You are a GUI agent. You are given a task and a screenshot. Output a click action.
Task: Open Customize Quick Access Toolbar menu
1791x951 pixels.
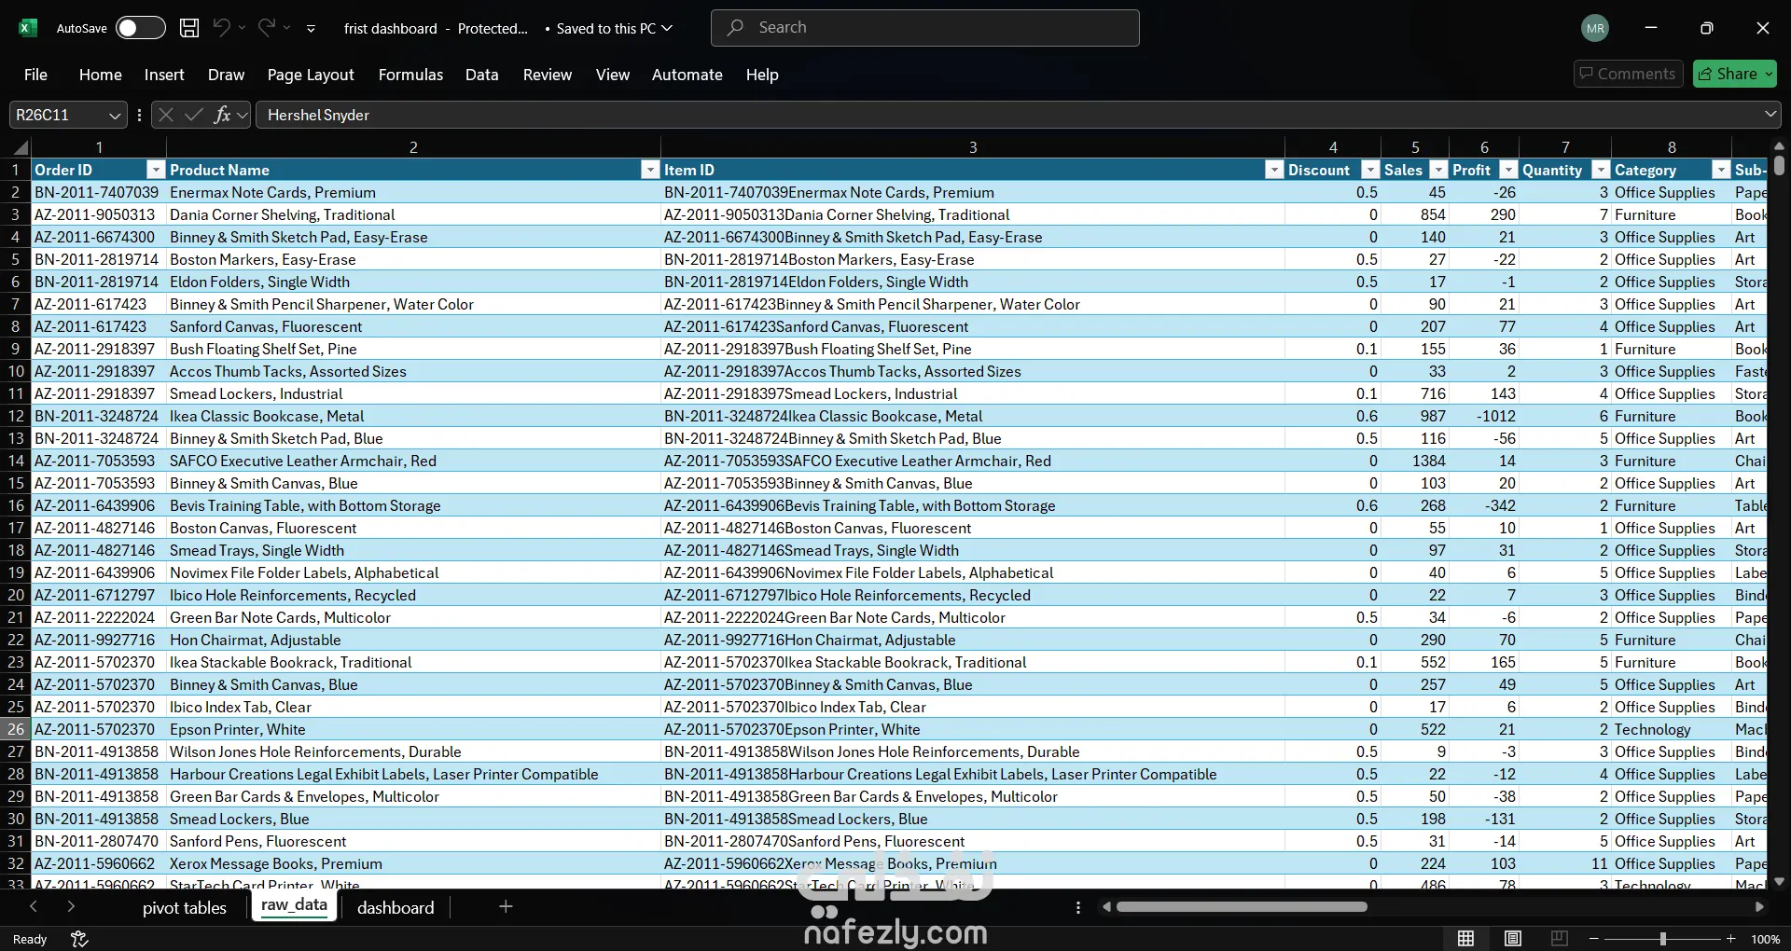click(x=311, y=29)
